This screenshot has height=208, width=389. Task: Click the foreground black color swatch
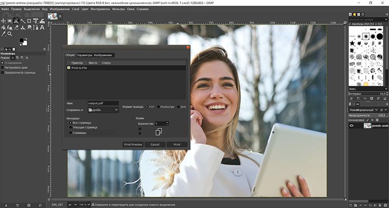[x=22, y=40]
